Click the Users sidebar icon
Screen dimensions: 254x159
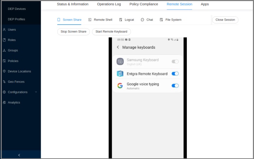point(4,30)
